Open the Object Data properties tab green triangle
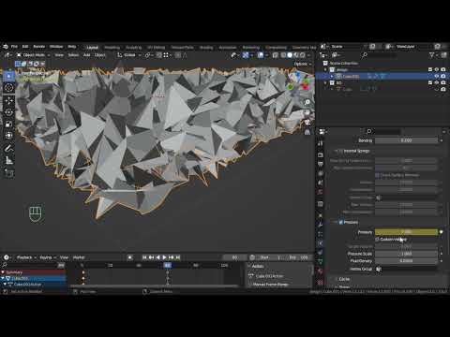450x337 pixels. [320, 261]
